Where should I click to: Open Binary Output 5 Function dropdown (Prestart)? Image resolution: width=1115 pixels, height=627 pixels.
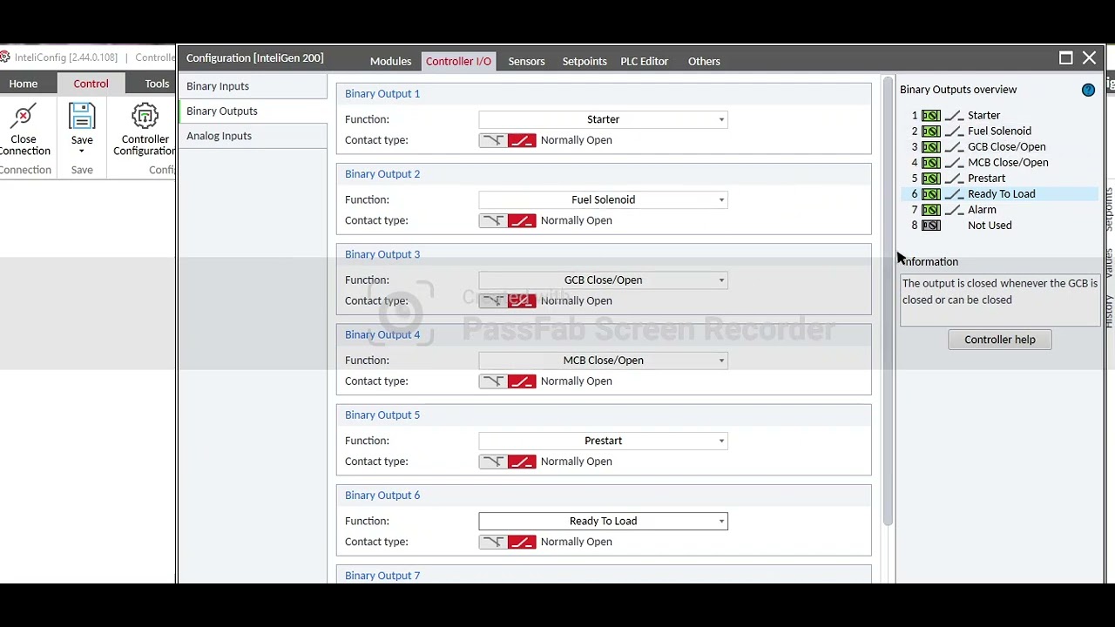click(x=603, y=441)
